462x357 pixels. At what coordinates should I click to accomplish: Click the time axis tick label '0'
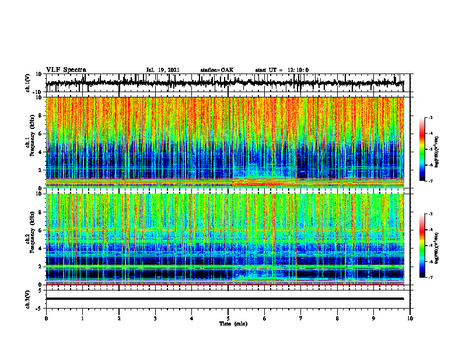click(x=46, y=318)
